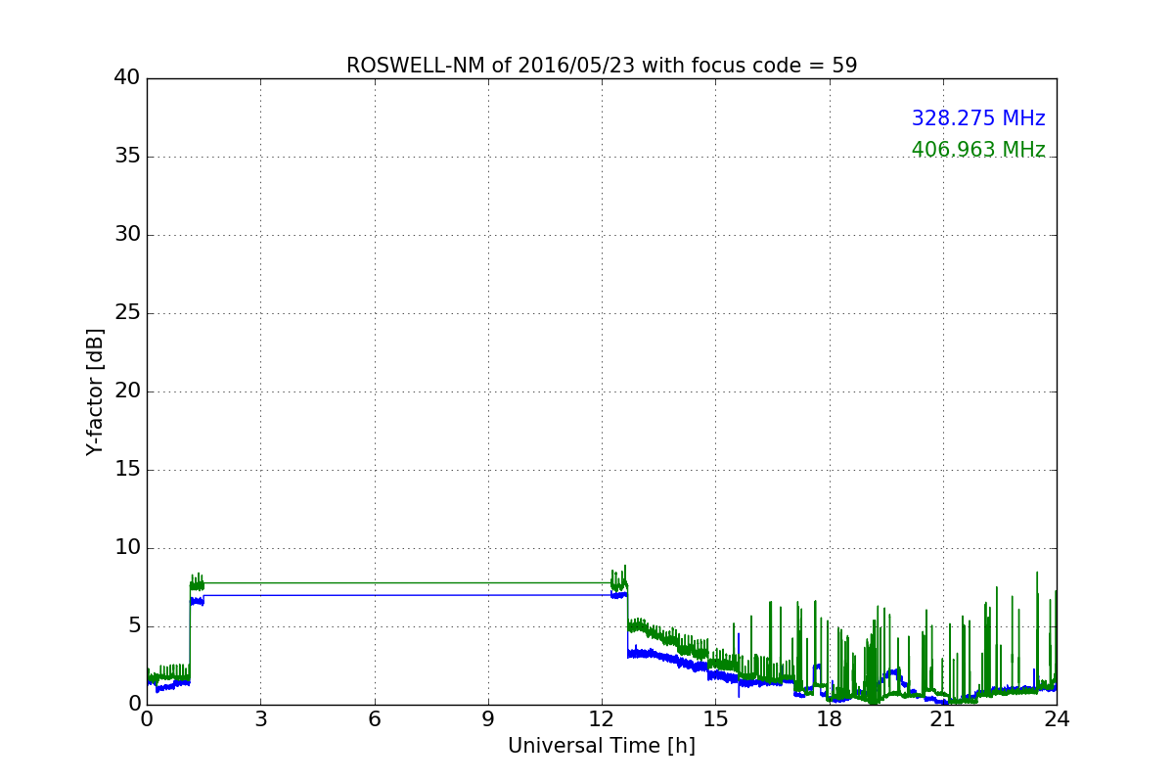Viewport: 1174px width, 783px height.
Task: Click the x-axis tick label '6'
Action: coord(374,718)
